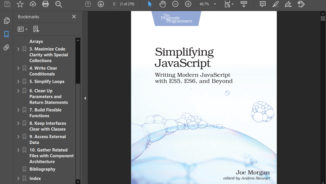Click the bookmarks panel scrollbar thumb
Viewport: 326px width, 184px height.
[x=78, y=131]
